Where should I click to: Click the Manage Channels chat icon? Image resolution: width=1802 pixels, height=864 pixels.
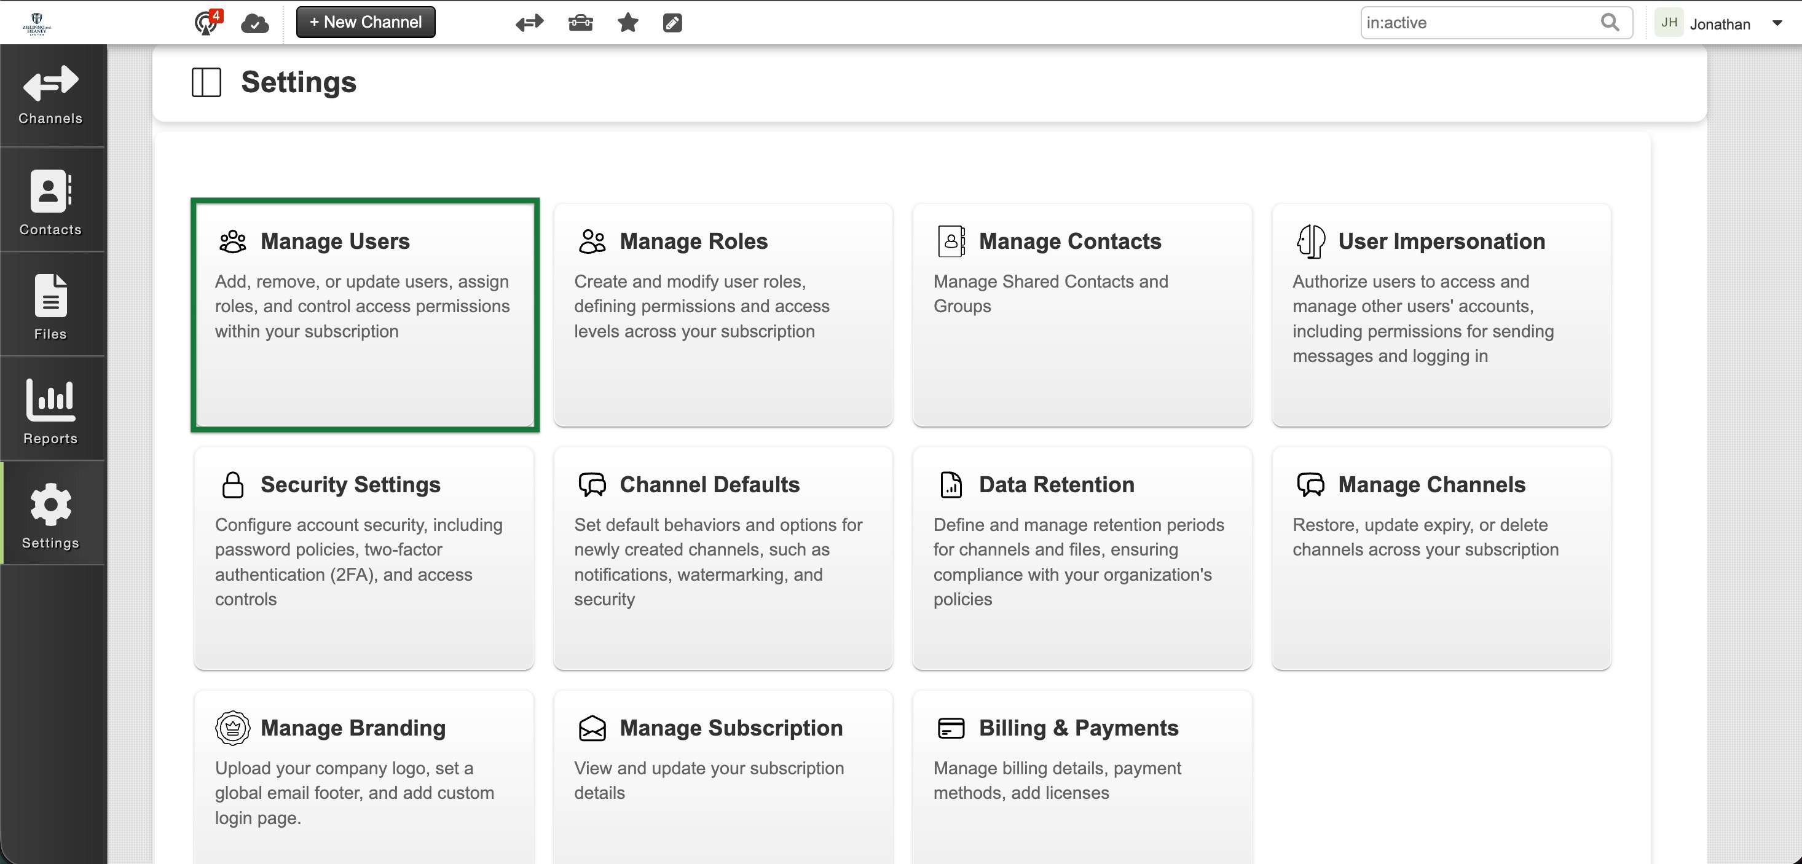tap(1310, 484)
